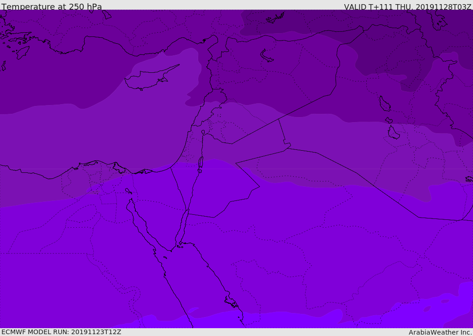Click the 'ArabiaWeather Inc' credit text
Viewport: 473px width, 336px height.
click(x=440, y=332)
